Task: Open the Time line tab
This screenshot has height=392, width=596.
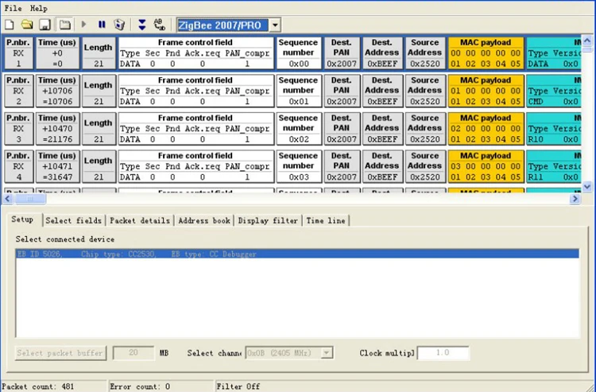Action: 326,220
